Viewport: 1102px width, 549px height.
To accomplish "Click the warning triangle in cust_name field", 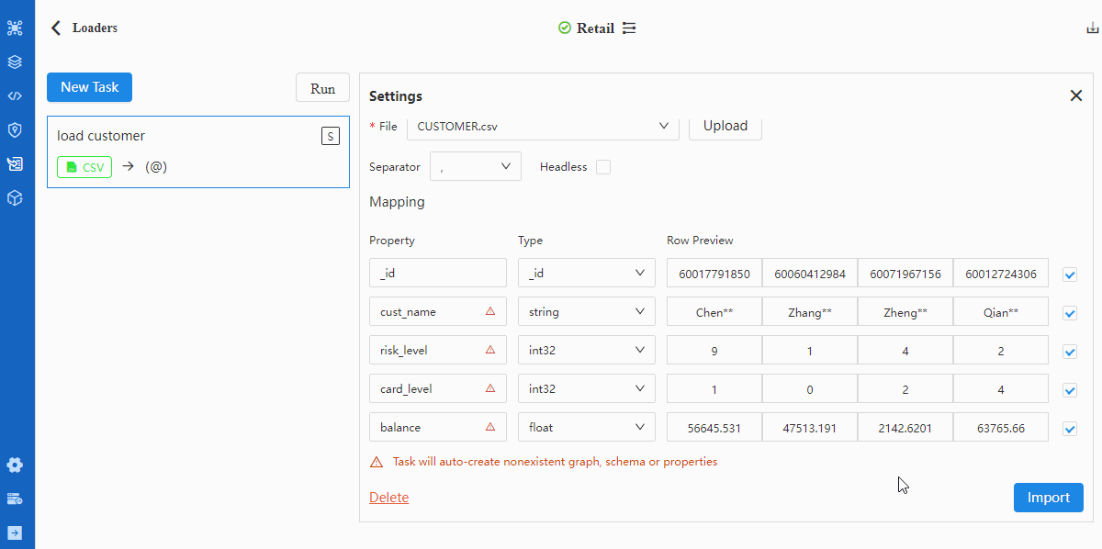I will (x=490, y=311).
